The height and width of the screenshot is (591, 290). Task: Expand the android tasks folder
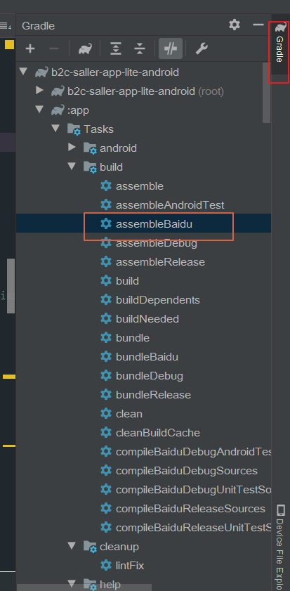click(x=72, y=148)
